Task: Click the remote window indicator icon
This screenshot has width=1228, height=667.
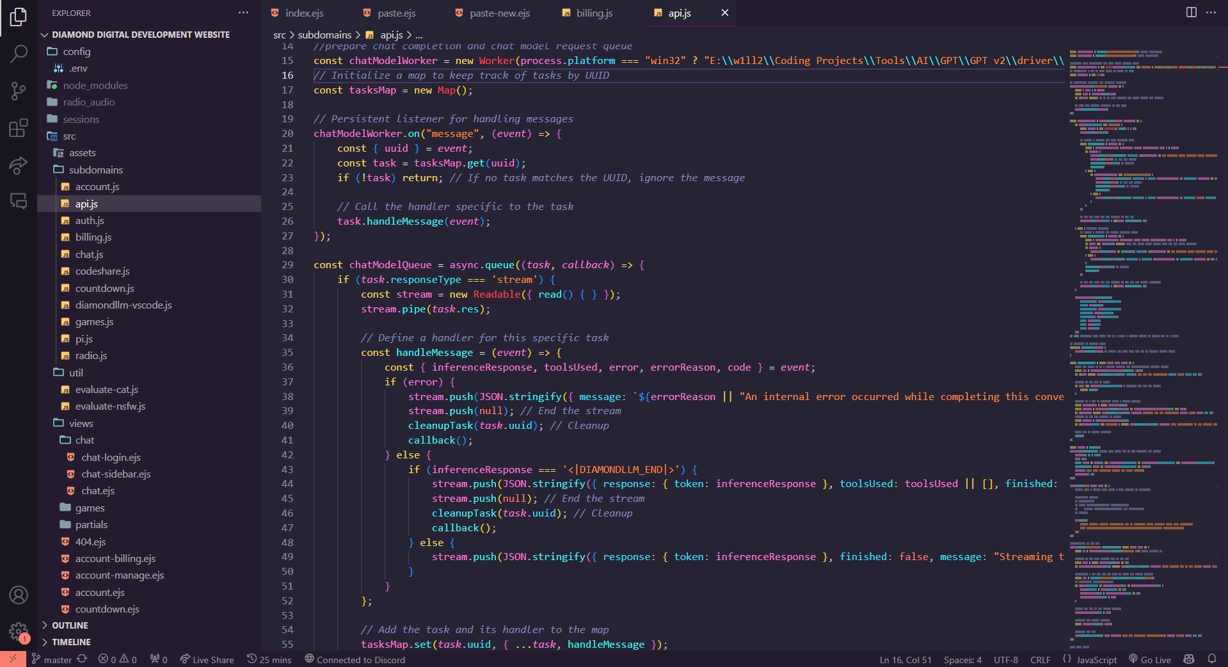Action: 13,659
